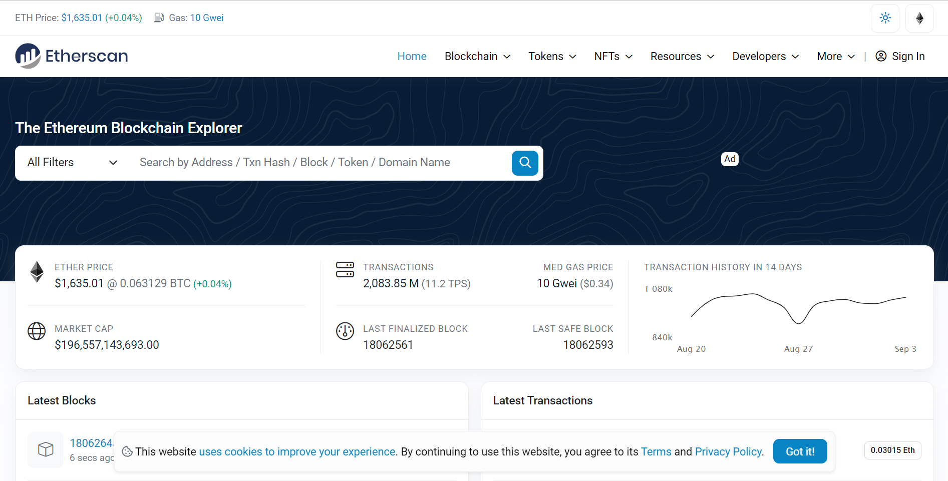
Task: Click the Market Cap globe icon
Action: (x=37, y=331)
